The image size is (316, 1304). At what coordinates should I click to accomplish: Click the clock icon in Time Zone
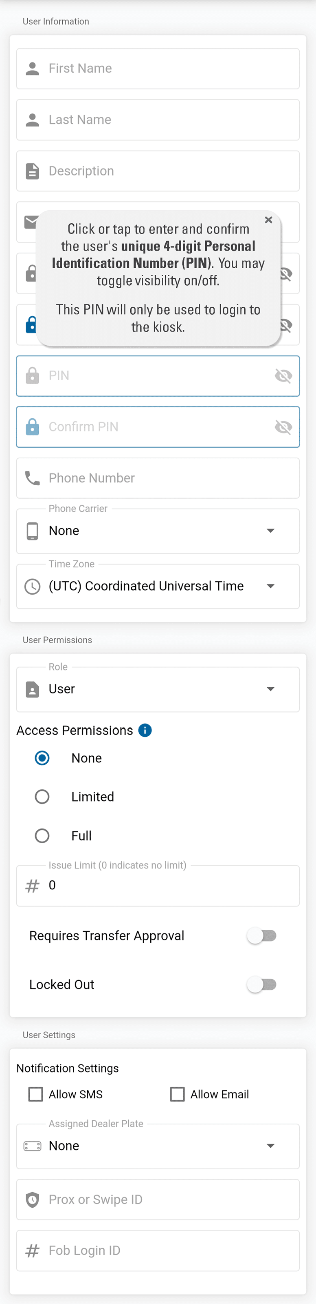click(32, 586)
